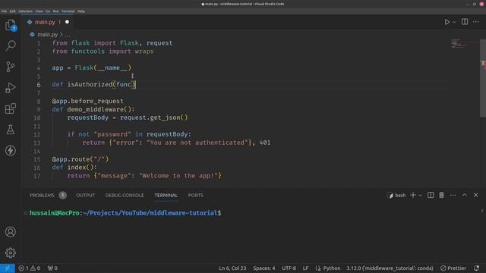
Task: Change end of line sequence LF
Action: tap(305, 268)
